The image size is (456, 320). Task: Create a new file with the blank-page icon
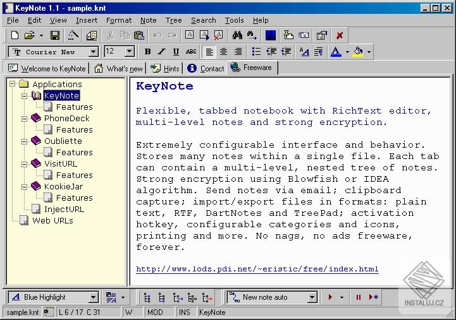coord(15,35)
